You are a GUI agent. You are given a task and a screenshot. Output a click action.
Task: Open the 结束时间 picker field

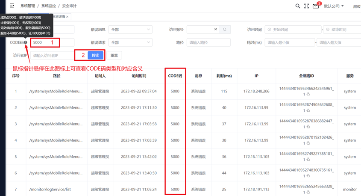(x=342, y=30)
